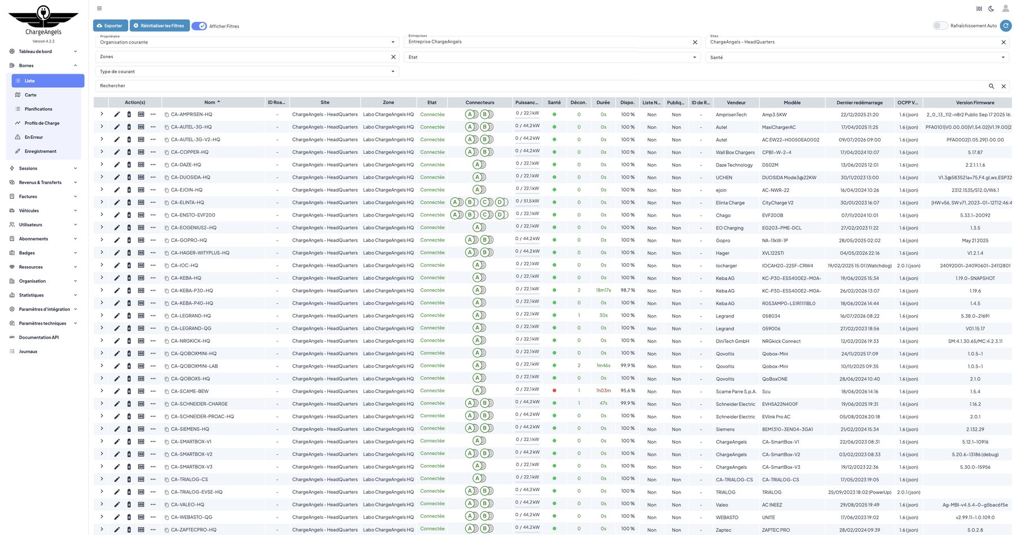Viewport: 1014px width, 535px height.
Task: Open the Etat filter dropdown
Action: coord(553,57)
